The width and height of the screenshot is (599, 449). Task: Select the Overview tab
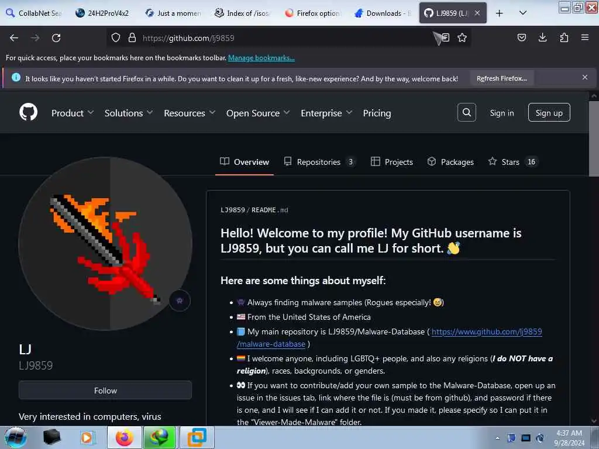245,162
